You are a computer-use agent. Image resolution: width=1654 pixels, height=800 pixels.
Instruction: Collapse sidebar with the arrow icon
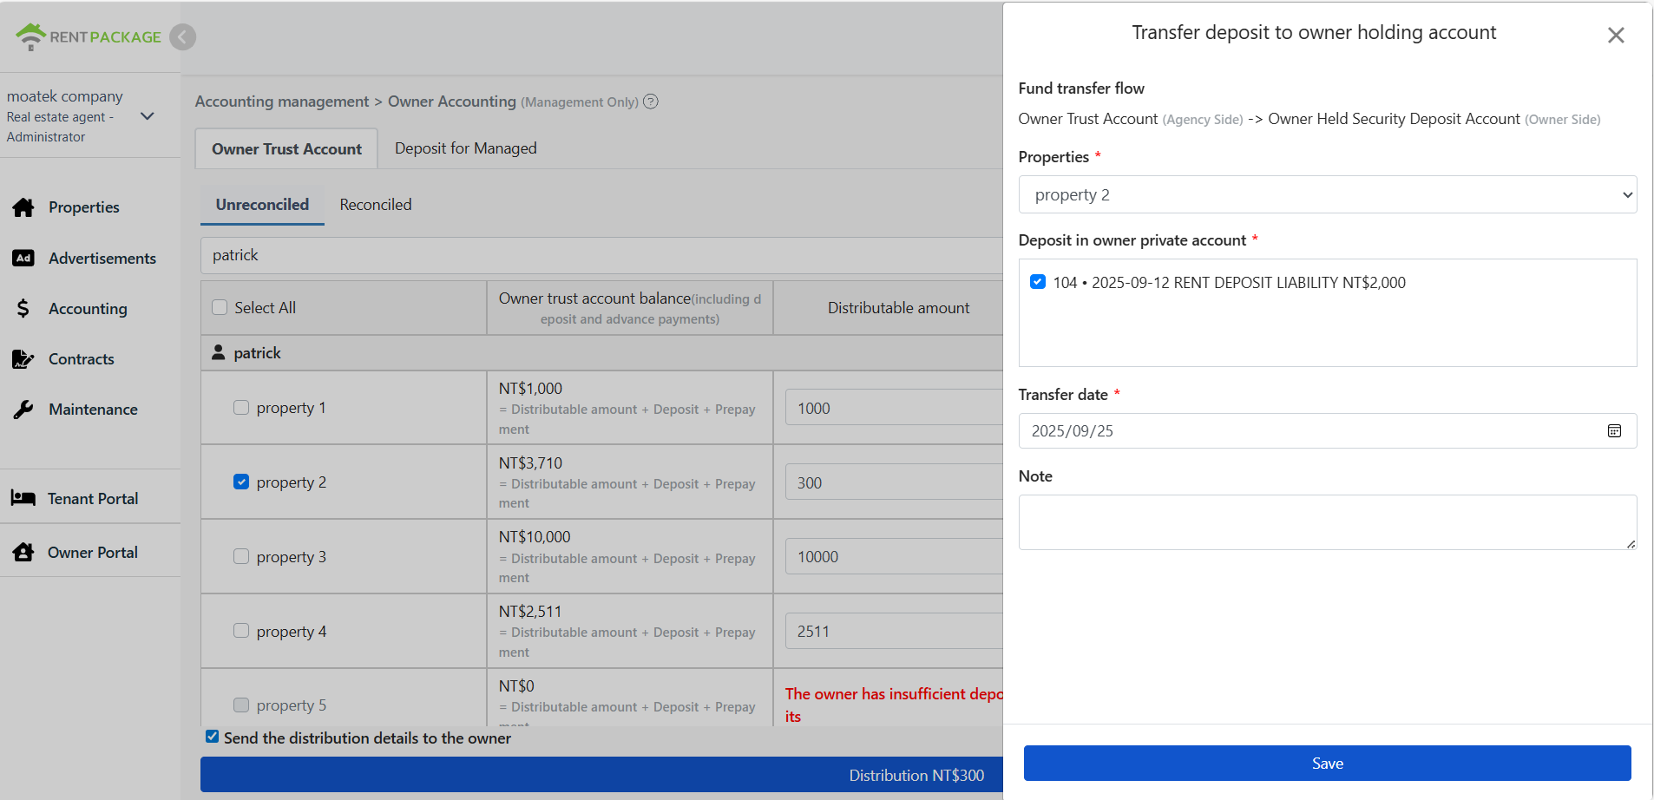182,37
